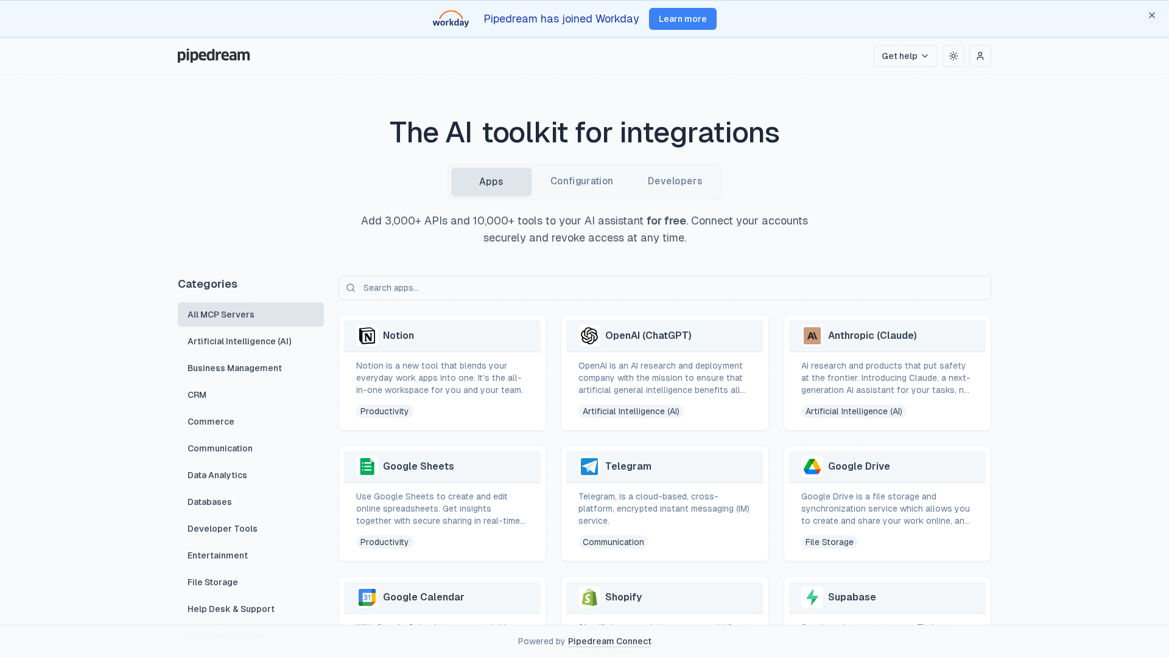Click the Search apps input field
1169x657 pixels.
pos(664,288)
